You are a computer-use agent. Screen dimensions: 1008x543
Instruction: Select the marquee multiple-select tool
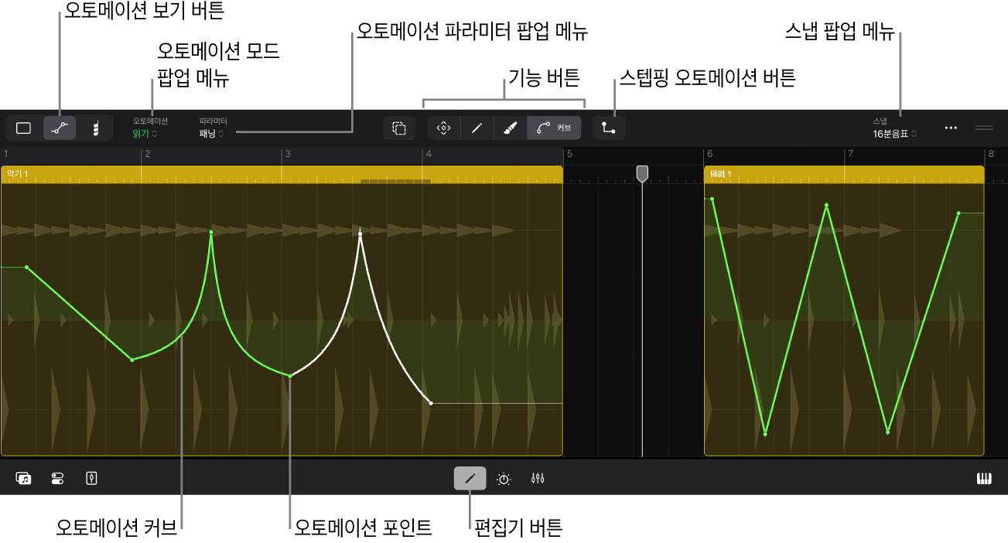pos(399,128)
